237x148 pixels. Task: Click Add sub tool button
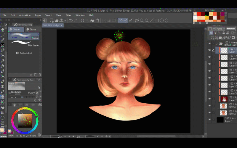tap(24, 53)
